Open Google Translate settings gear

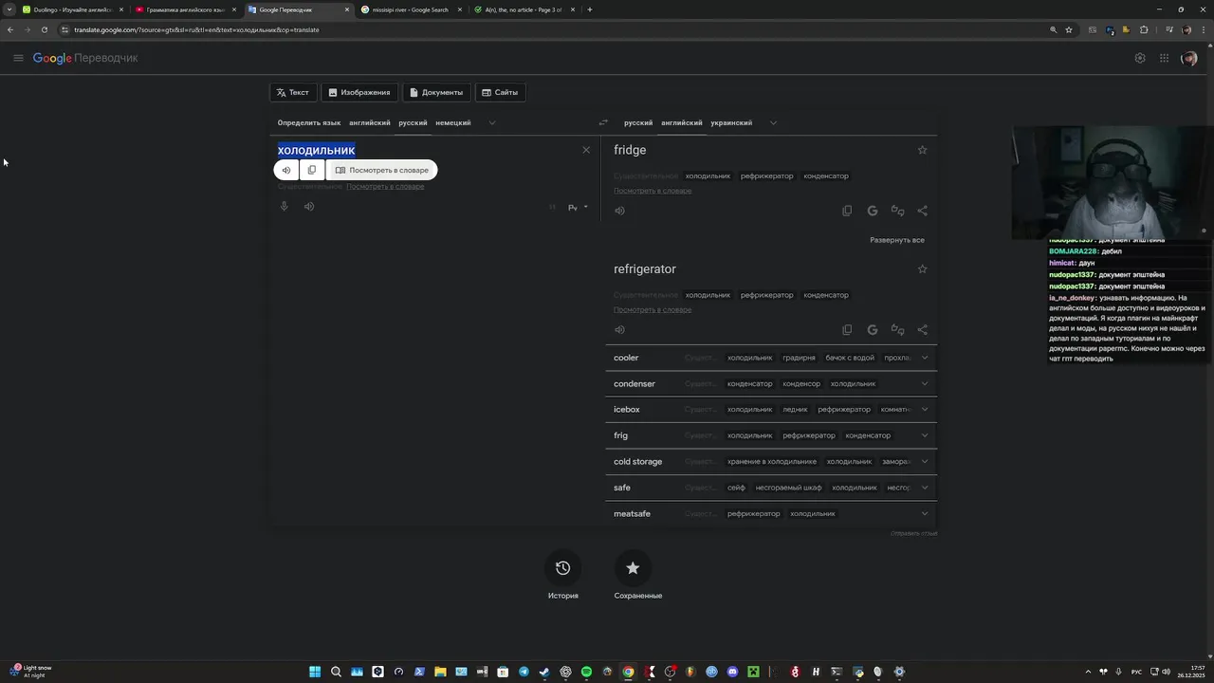1140,58
